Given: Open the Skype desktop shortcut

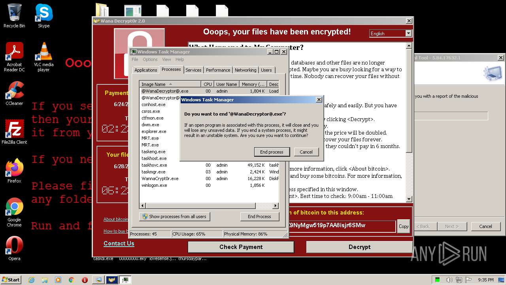Looking at the screenshot, I should (43, 16).
